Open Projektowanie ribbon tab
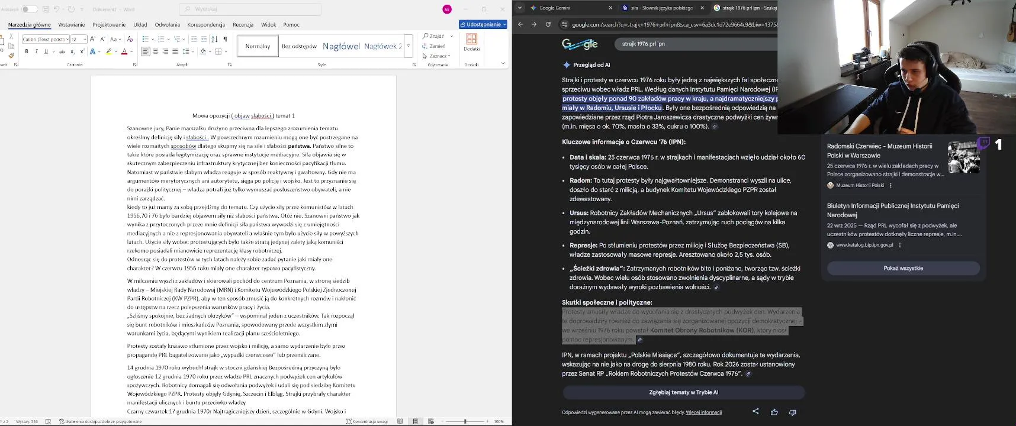1016x426 pixels. [x=109, y=25]
